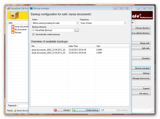This screenshot has height=119, width=160.
Task: Toggle Automatically create backups checkbox
Action: click(33, 34)
